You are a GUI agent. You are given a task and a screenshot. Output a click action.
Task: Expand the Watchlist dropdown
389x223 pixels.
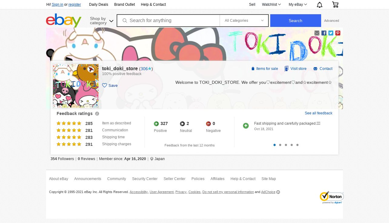pyautogui.click(x=271, y=5)
